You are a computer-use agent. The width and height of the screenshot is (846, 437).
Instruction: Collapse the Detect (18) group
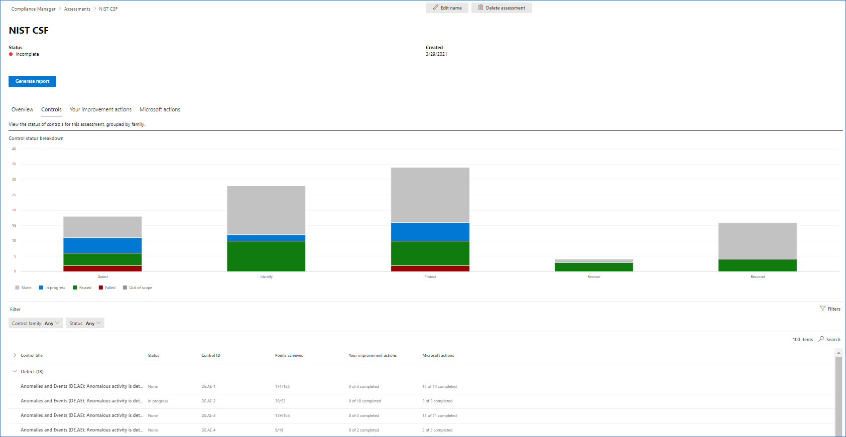pyautogui.click(x=15, y=372)
